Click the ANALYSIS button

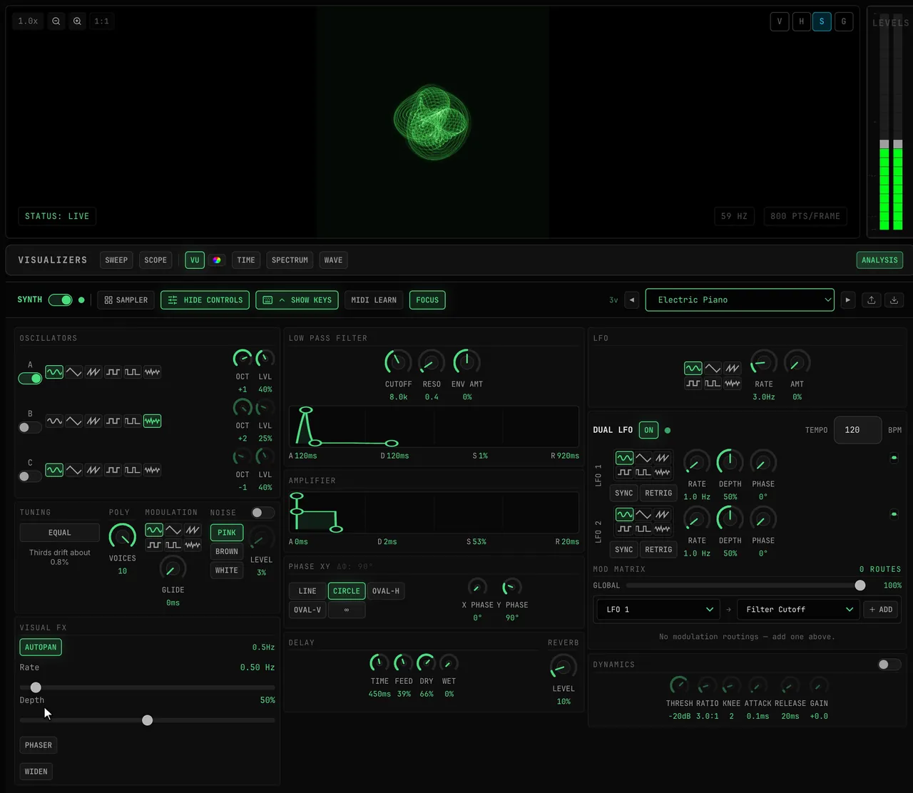879,260
